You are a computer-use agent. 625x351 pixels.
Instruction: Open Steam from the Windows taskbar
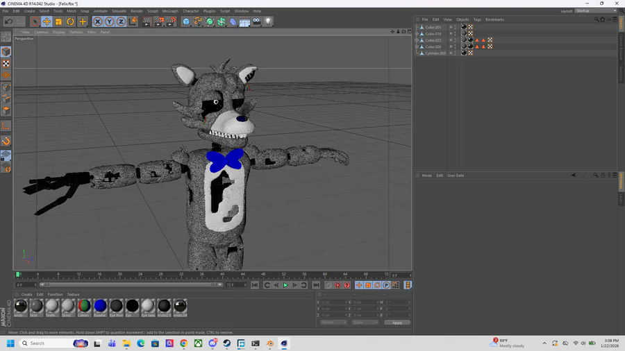coord(227,343)
